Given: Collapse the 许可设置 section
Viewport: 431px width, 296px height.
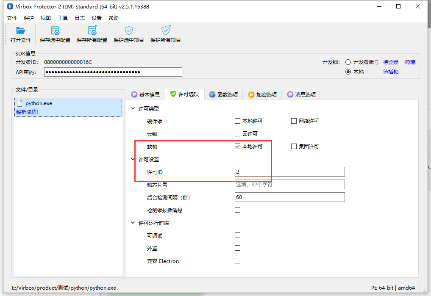Looking at the screenshot, I should point(133,159).
